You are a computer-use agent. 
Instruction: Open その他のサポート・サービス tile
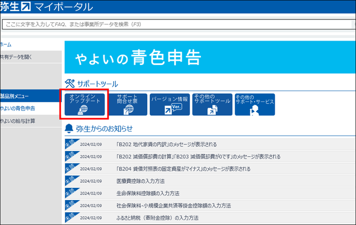click(x=255, y=104)
